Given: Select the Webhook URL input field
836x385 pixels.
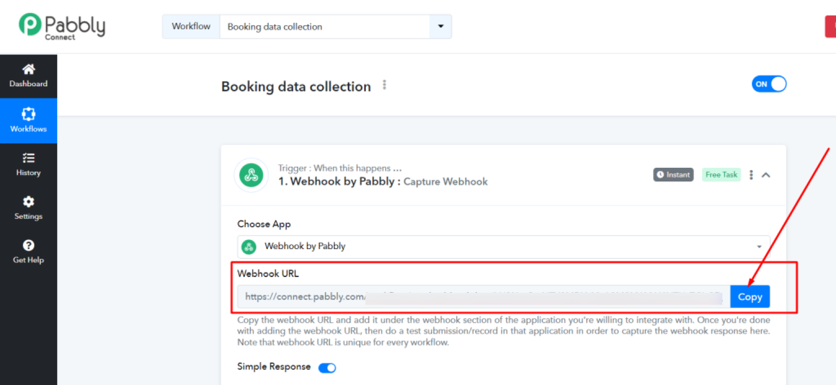Looking at the screenshot, I should pyautogui.click(x=479, y=296).
